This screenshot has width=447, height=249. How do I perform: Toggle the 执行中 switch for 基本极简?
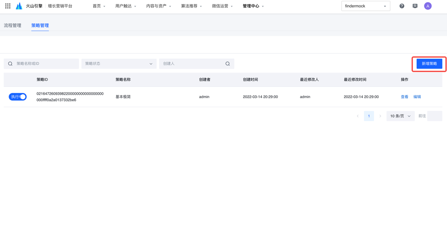17,97
